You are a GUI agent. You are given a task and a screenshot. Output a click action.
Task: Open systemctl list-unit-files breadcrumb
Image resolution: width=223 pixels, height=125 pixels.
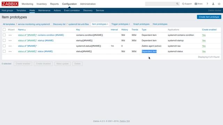coord(78,24)
